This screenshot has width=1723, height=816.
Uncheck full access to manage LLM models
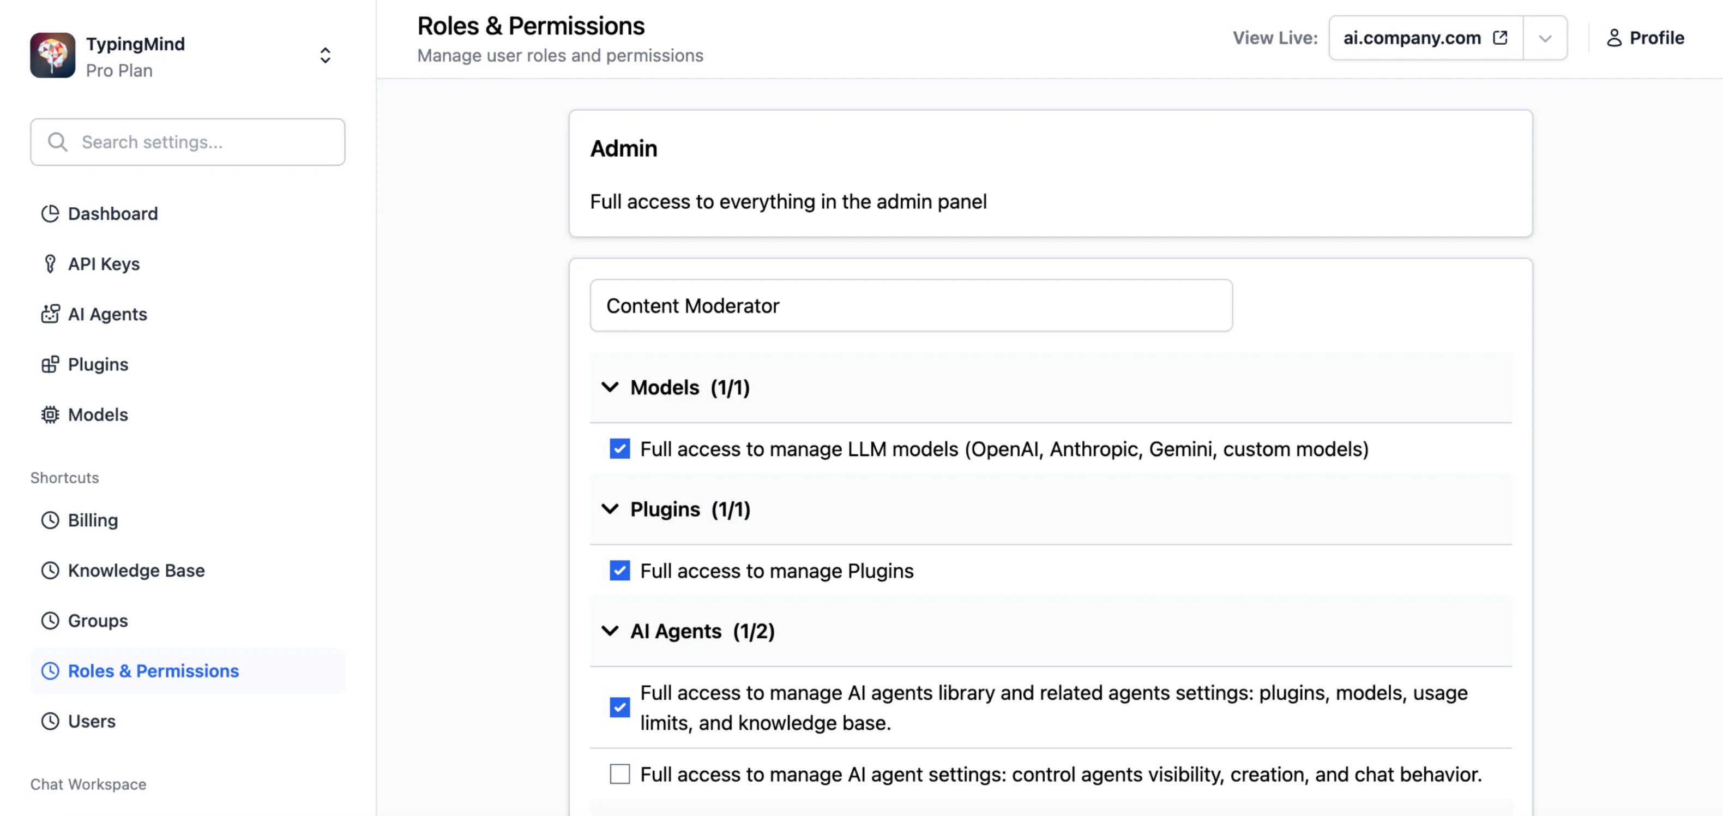619,449
